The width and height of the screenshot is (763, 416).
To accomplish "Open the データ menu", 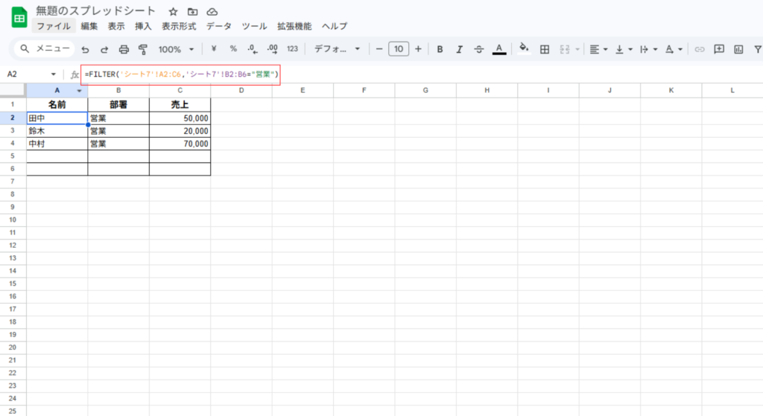I will 218,26.
